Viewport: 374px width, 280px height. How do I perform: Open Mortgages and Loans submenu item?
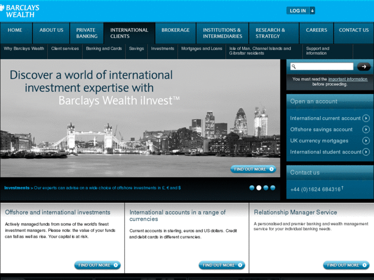[x=202, y=49]
